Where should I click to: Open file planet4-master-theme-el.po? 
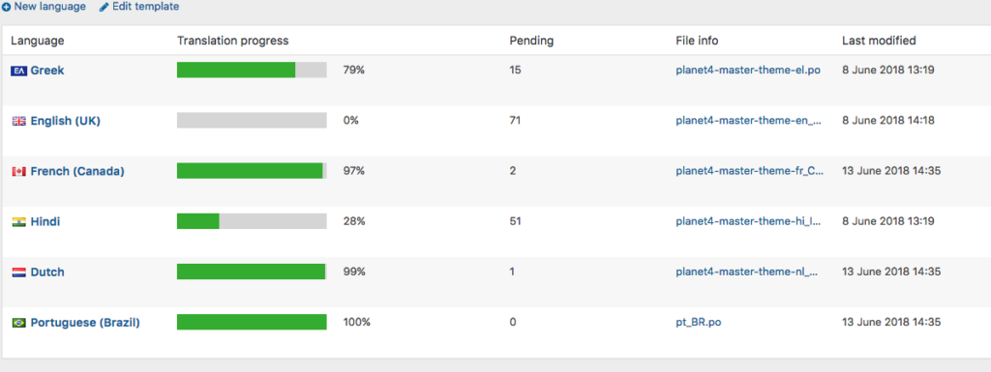(x=748, y=70)
